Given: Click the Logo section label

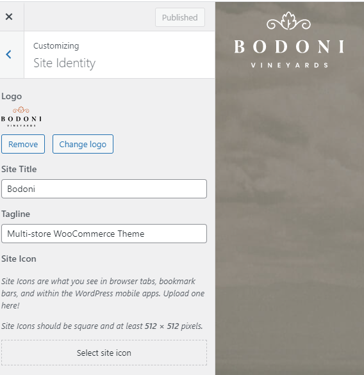Looking at the screenshot, I should [x=12, y=96].
